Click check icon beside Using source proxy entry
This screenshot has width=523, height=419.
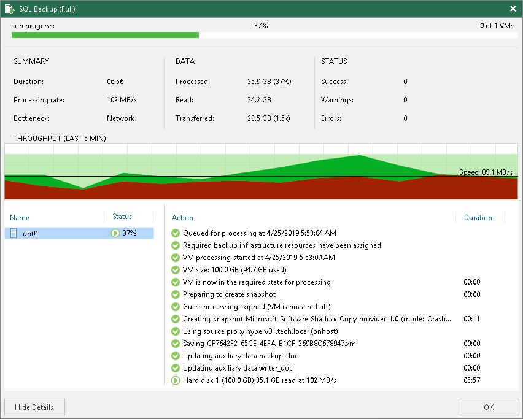tap(176, 331)
